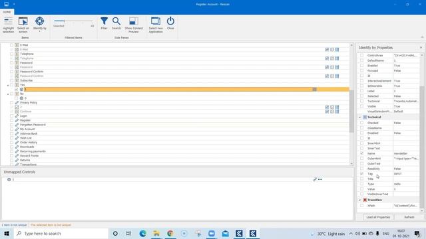Uncheck the highlighted row's checkbox
The image size is (426, 239).
(x=16, y=89)
